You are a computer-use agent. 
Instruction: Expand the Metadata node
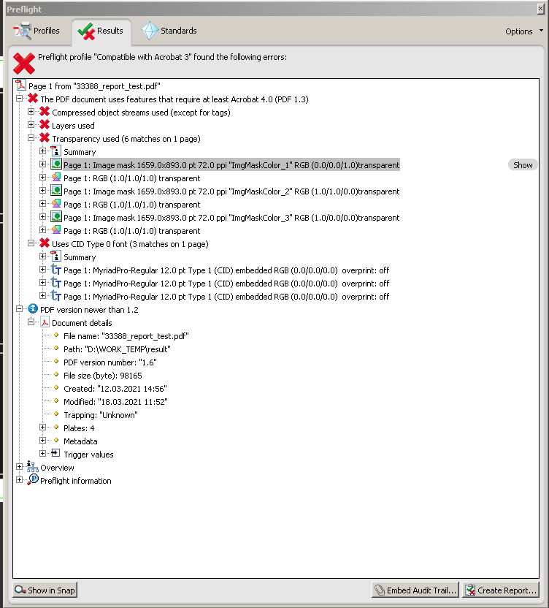pos(42,441)
